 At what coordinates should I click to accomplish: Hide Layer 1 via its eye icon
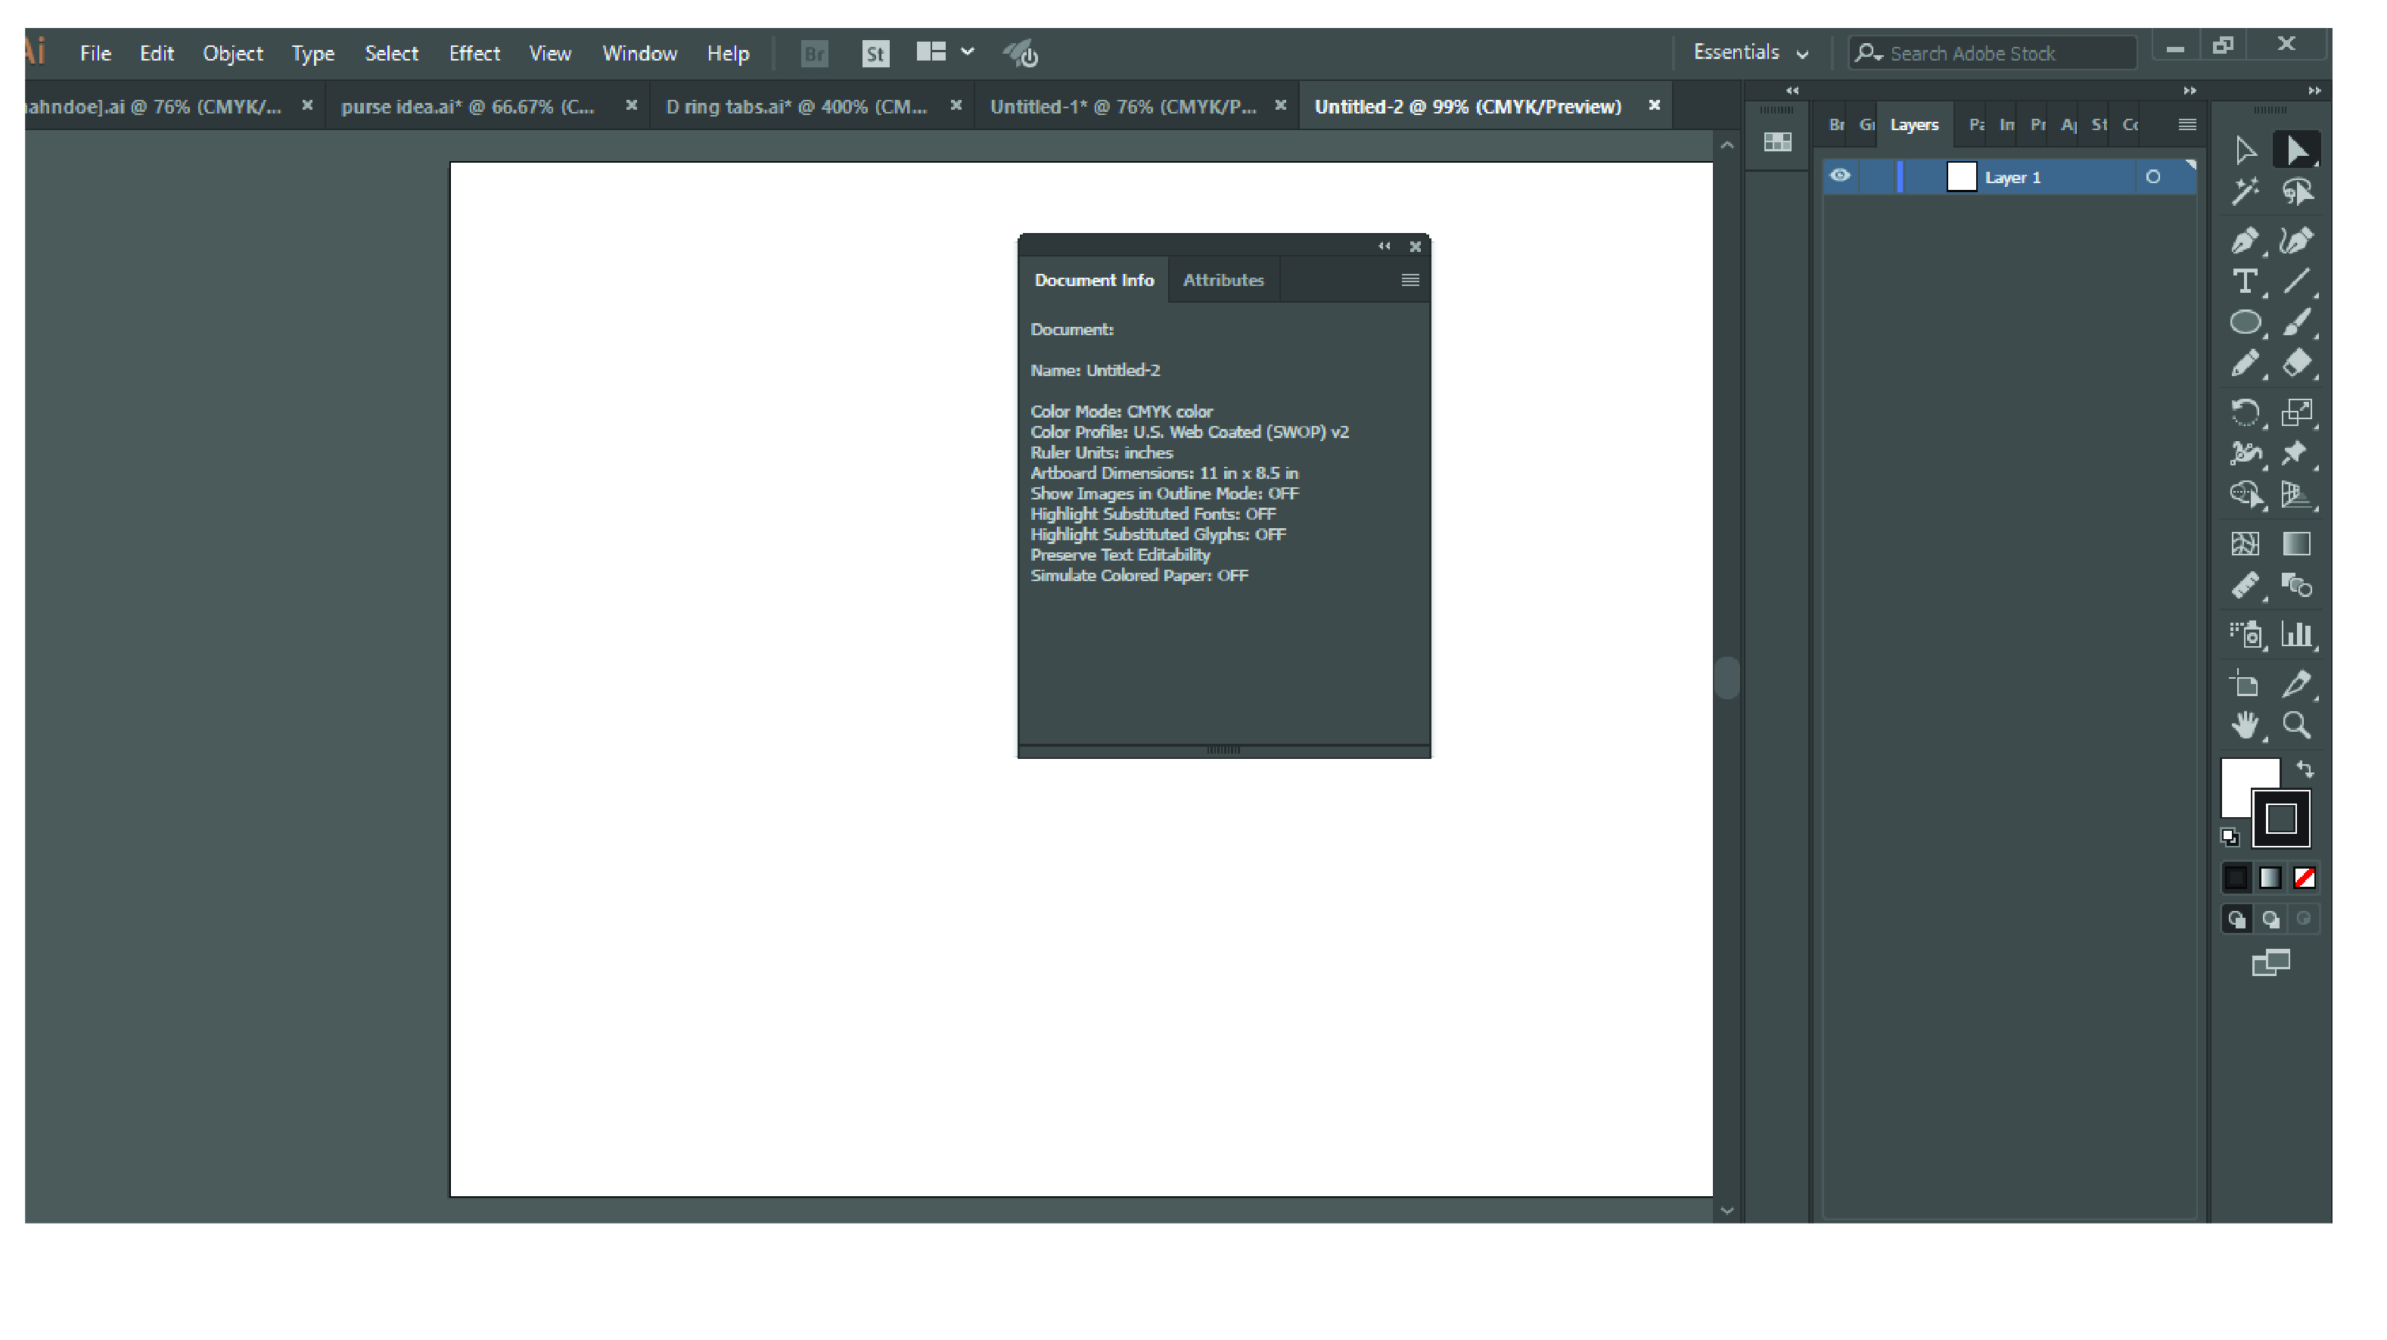point(1839,176)
